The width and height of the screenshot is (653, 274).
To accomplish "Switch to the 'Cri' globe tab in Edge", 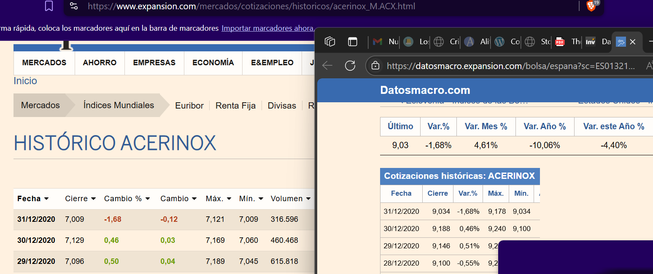I will tap(446, 42).
